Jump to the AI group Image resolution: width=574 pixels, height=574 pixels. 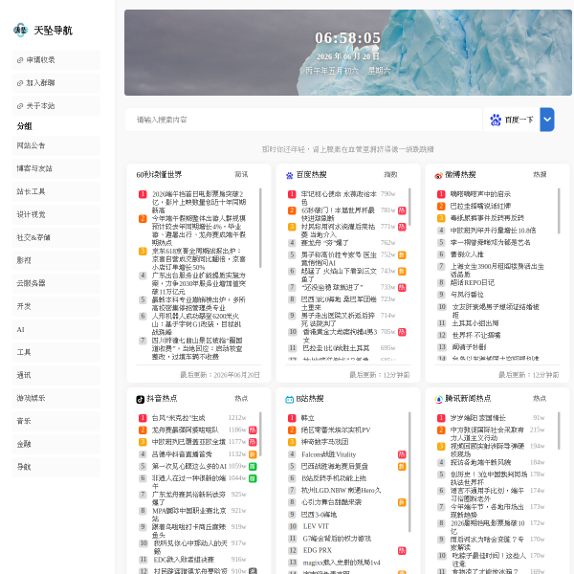click(56, 329)
